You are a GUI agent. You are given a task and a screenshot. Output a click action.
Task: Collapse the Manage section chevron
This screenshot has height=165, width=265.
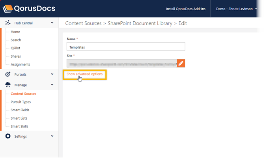52,85
